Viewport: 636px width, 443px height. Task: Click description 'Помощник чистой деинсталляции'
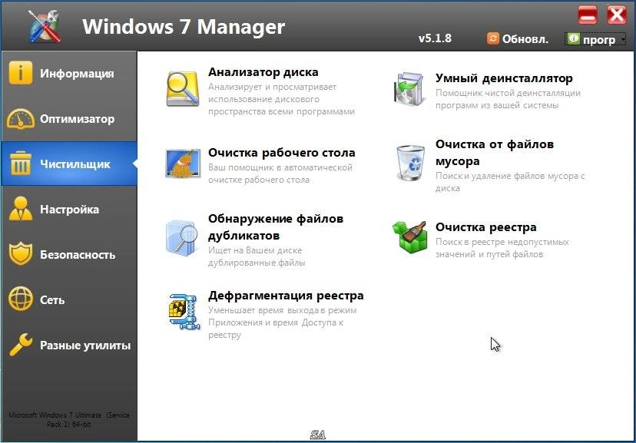coord(508,93)
